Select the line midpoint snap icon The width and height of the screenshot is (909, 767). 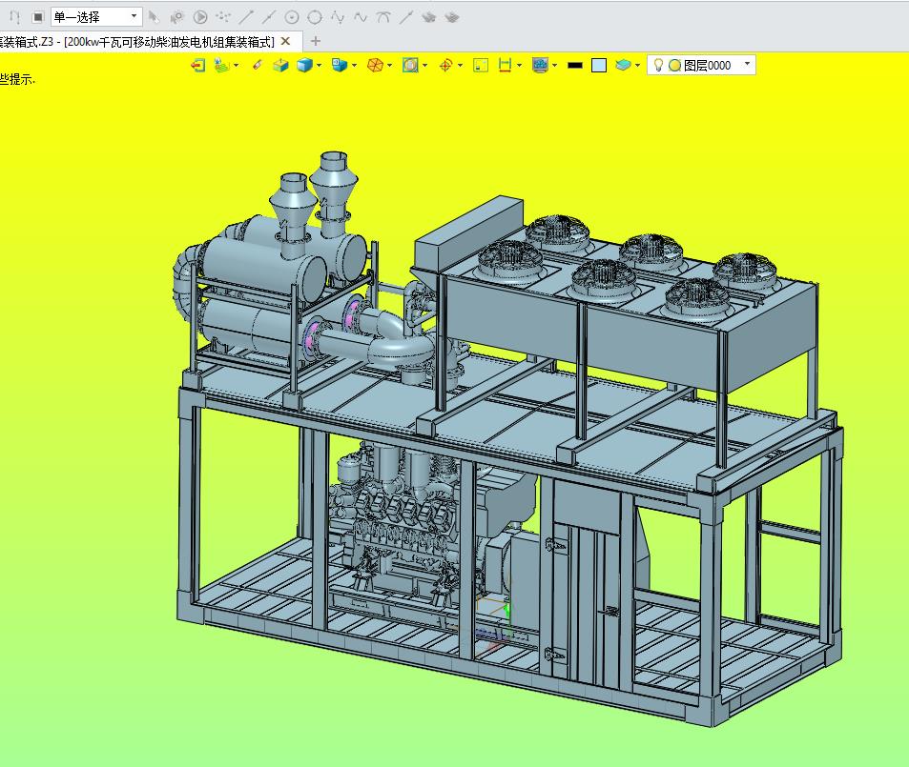point(268,17)
